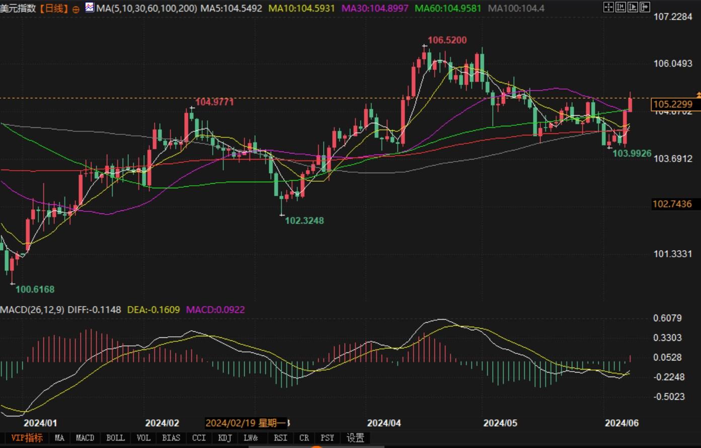Click the export arrow icon at top right
The width and height of the screenshot is (701, 448).
(x=645, y=7)
